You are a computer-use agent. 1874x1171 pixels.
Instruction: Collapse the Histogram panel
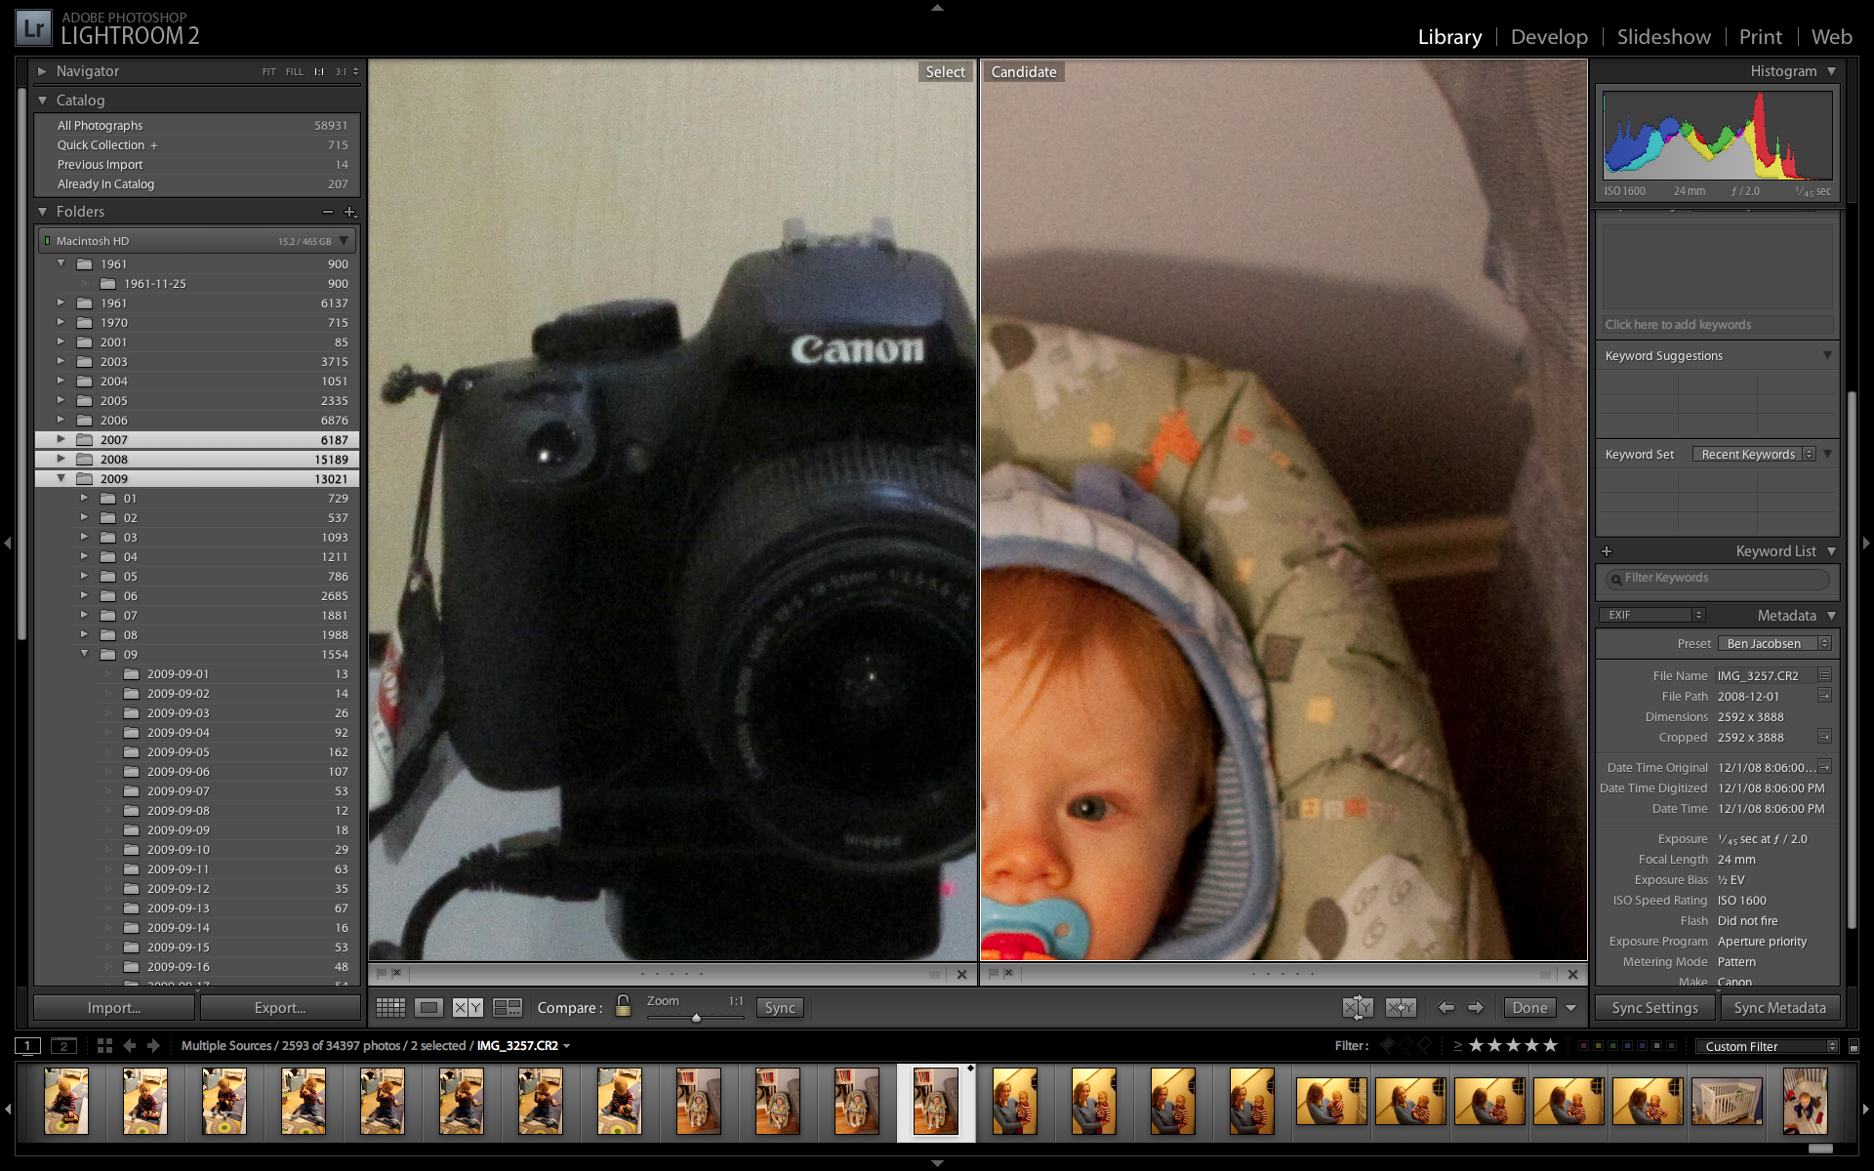click(x=1831, y=71)
